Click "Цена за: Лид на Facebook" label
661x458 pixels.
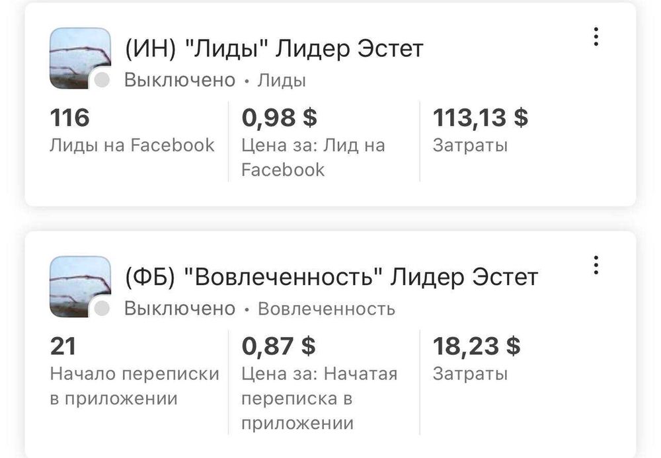(x=313, y=157)
